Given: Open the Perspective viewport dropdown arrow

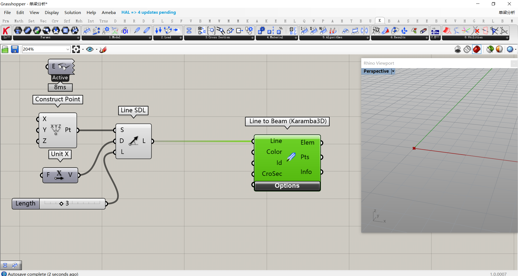Looking at the screenshot, I should click(393, 71).
